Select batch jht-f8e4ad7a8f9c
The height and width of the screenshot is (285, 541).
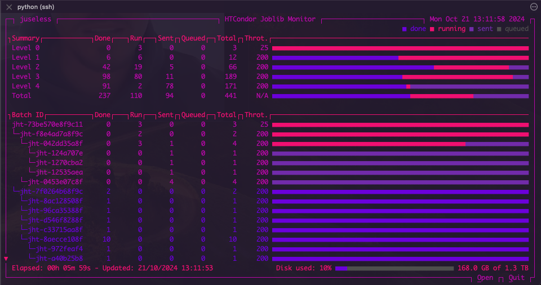click(x=51, y=134)
